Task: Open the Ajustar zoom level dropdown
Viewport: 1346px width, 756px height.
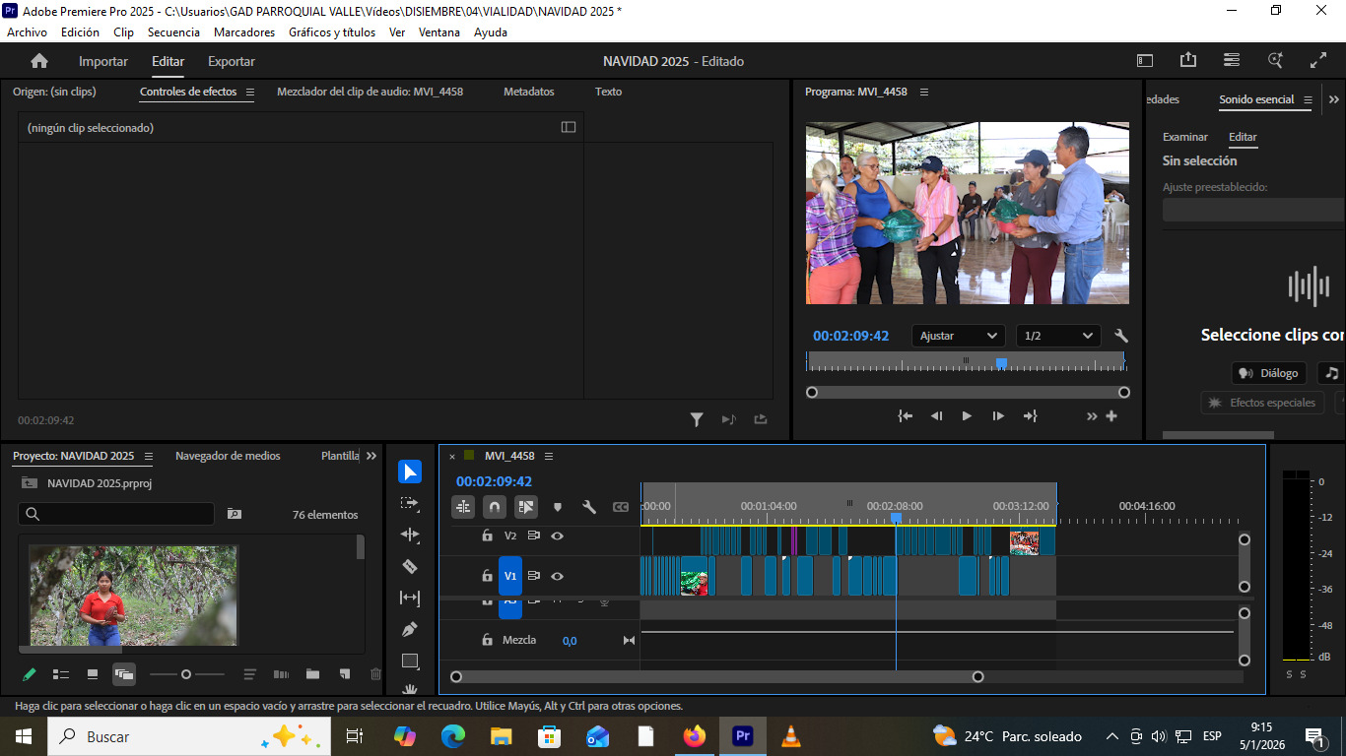Action: point(958,336)
